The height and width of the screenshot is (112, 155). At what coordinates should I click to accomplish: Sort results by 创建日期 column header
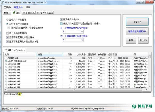tap(92, 54)
